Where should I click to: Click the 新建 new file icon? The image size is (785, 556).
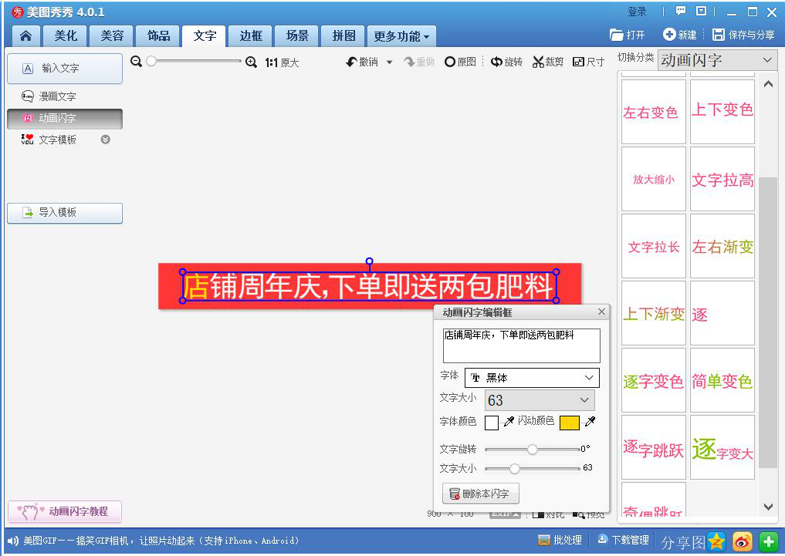tap(669, 35)
